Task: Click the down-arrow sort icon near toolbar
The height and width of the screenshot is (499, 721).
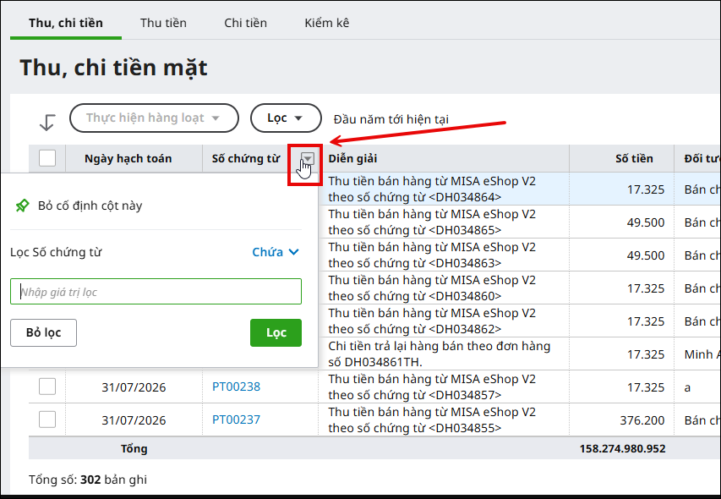Action: point(47,122)
